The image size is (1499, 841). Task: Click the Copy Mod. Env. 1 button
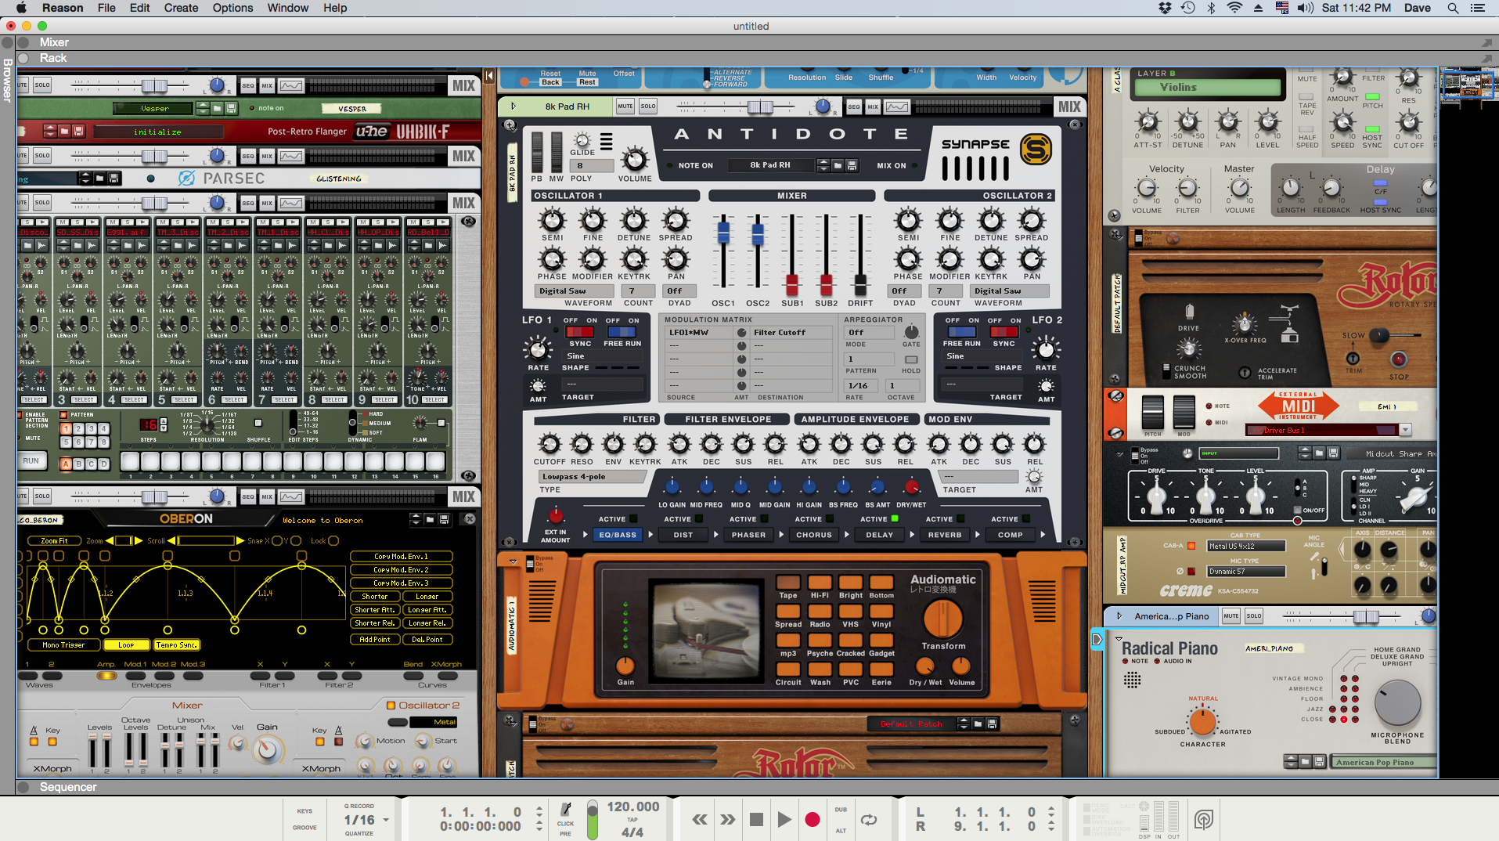[x=401, y=557]
